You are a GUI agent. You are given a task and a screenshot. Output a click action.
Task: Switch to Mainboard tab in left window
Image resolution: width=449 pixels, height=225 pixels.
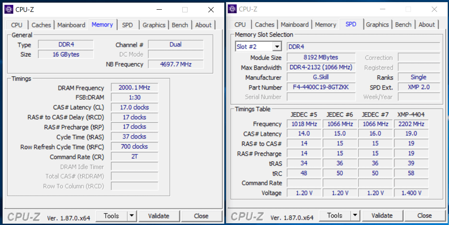71,25
